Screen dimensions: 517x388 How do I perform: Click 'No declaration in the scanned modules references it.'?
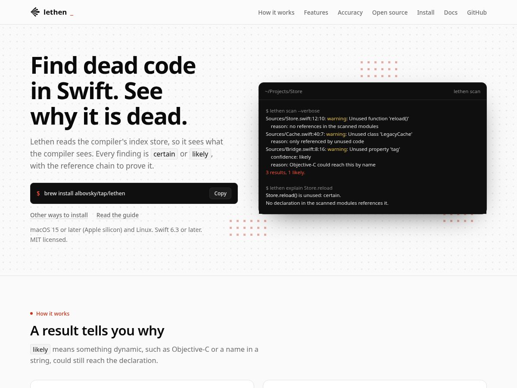point(327,203)
